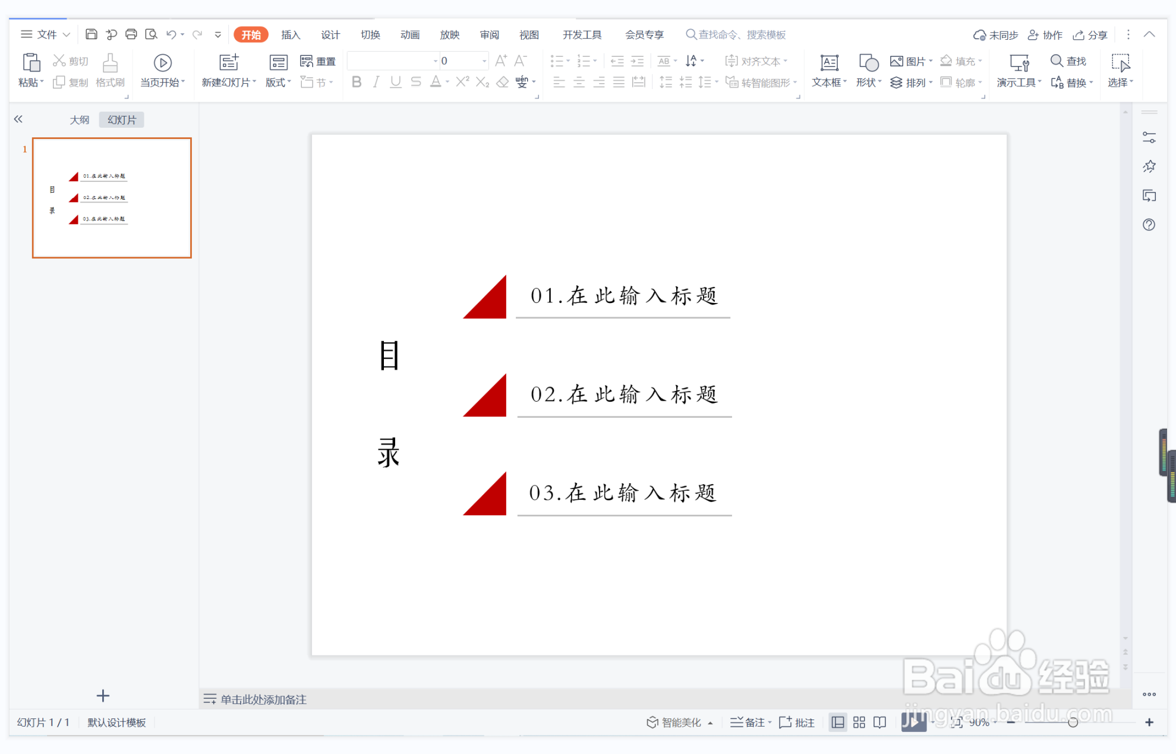The image size is (1176, 754).
Task: Open the 演示工具 presentation tools
Action: (x=1018, y=71)
